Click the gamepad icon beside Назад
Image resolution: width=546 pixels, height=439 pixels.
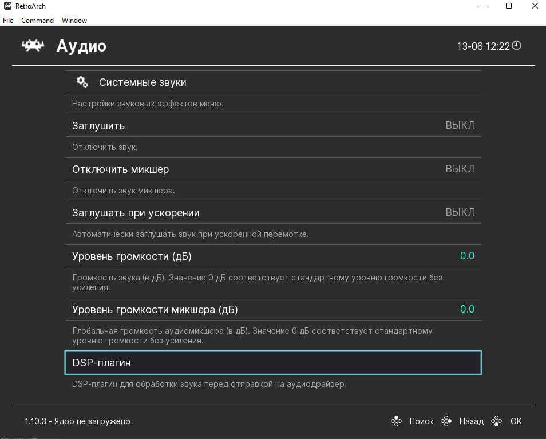pos(446,421)
